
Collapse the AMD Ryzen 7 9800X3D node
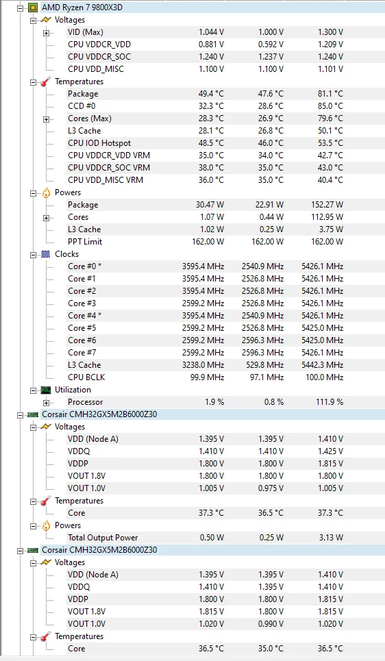click(21, 8)
